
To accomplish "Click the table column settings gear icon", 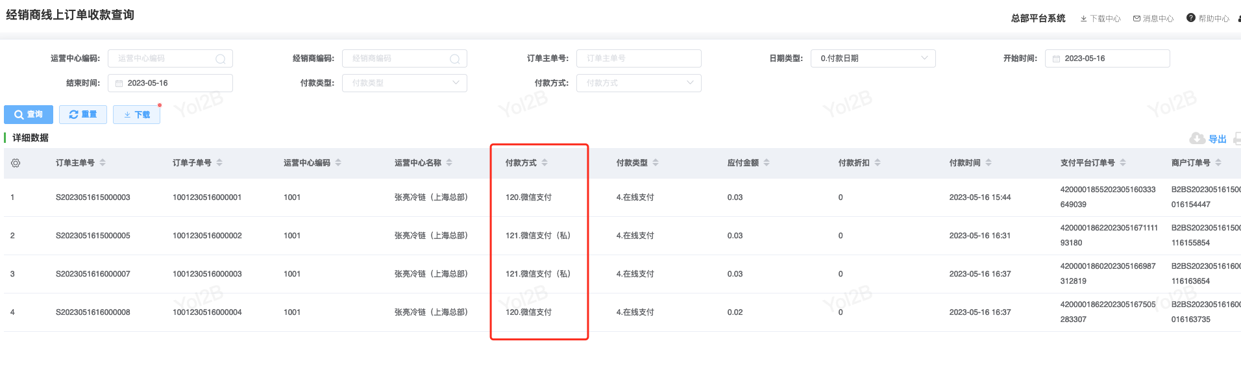I will point(16,163).
